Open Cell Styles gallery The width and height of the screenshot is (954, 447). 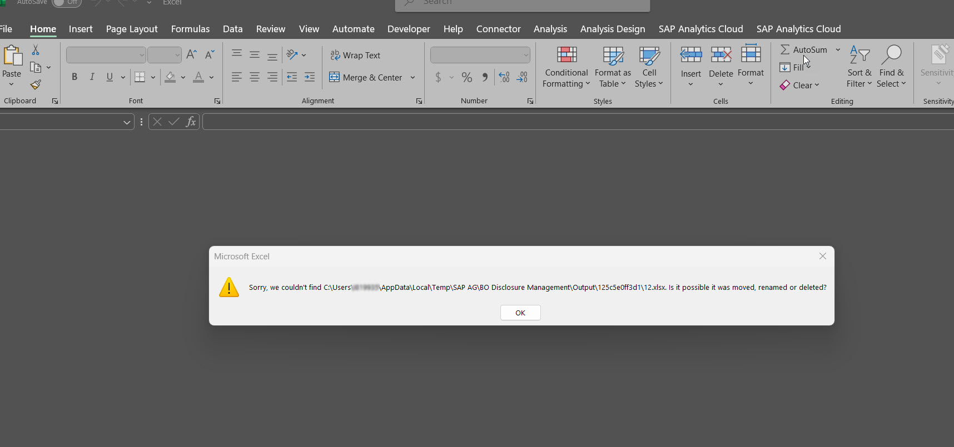point(649,67)
